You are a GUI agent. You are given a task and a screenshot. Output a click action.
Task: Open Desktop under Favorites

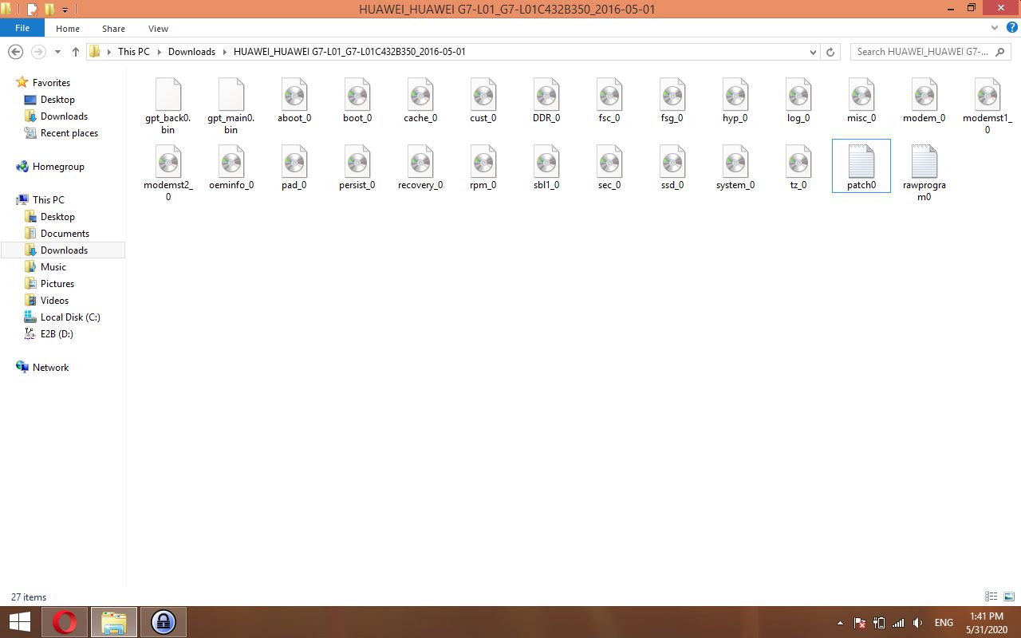[x=57, y=100]
